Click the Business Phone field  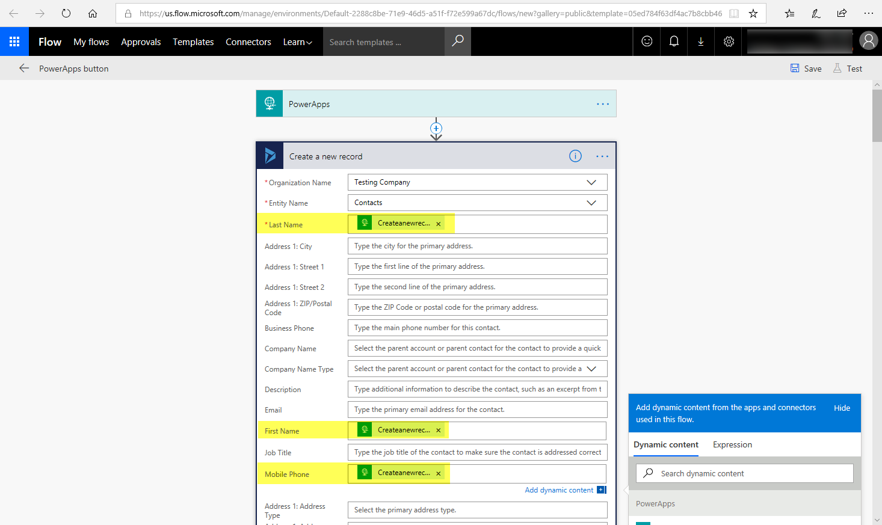point(477,328)
